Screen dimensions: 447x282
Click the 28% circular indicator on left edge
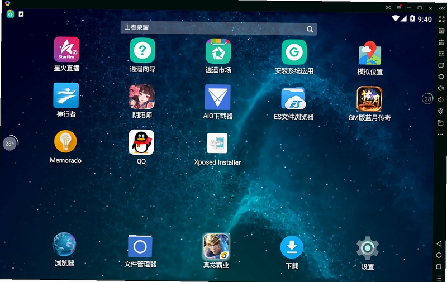[9, 144]
